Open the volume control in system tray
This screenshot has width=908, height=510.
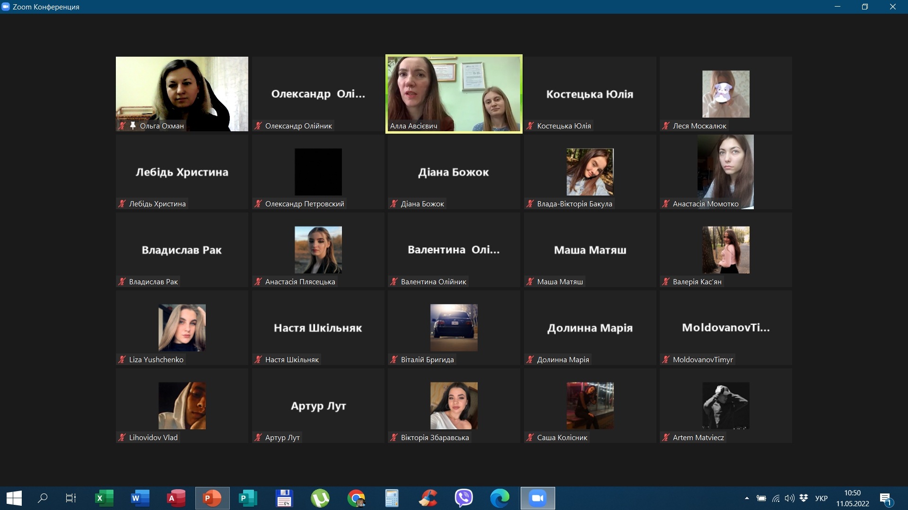pyautogui.click(x=789, y=498)
